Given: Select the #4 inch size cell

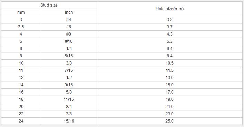Looking at the screenshot, I should [69, 20].
